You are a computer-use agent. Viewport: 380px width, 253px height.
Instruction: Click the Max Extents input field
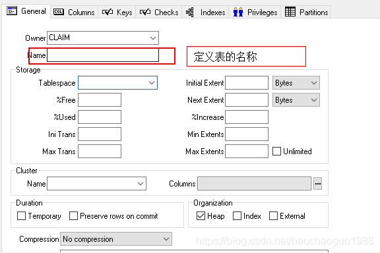[247, 152]
